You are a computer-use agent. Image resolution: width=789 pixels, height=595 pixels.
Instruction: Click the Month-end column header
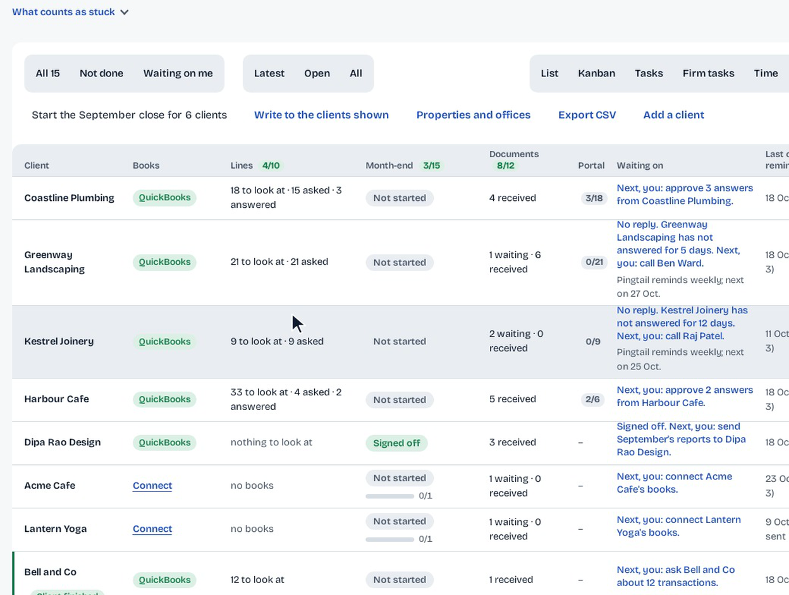[x=389, y=165]
